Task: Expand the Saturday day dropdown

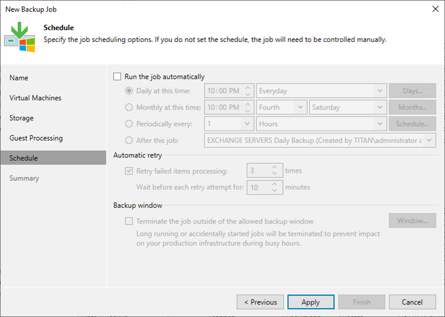Action: [347, 107]
